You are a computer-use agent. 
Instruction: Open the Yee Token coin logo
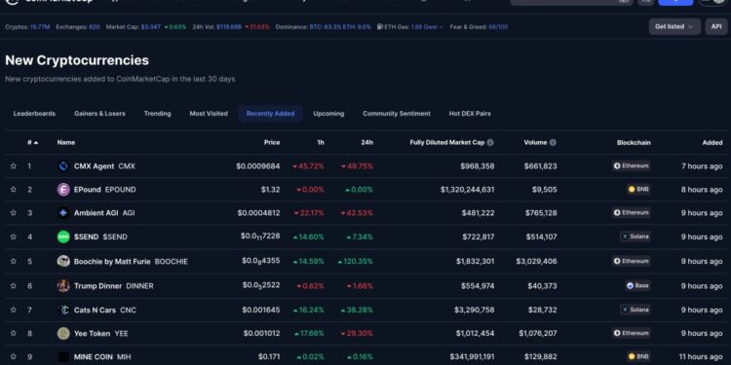pos(63,333)
